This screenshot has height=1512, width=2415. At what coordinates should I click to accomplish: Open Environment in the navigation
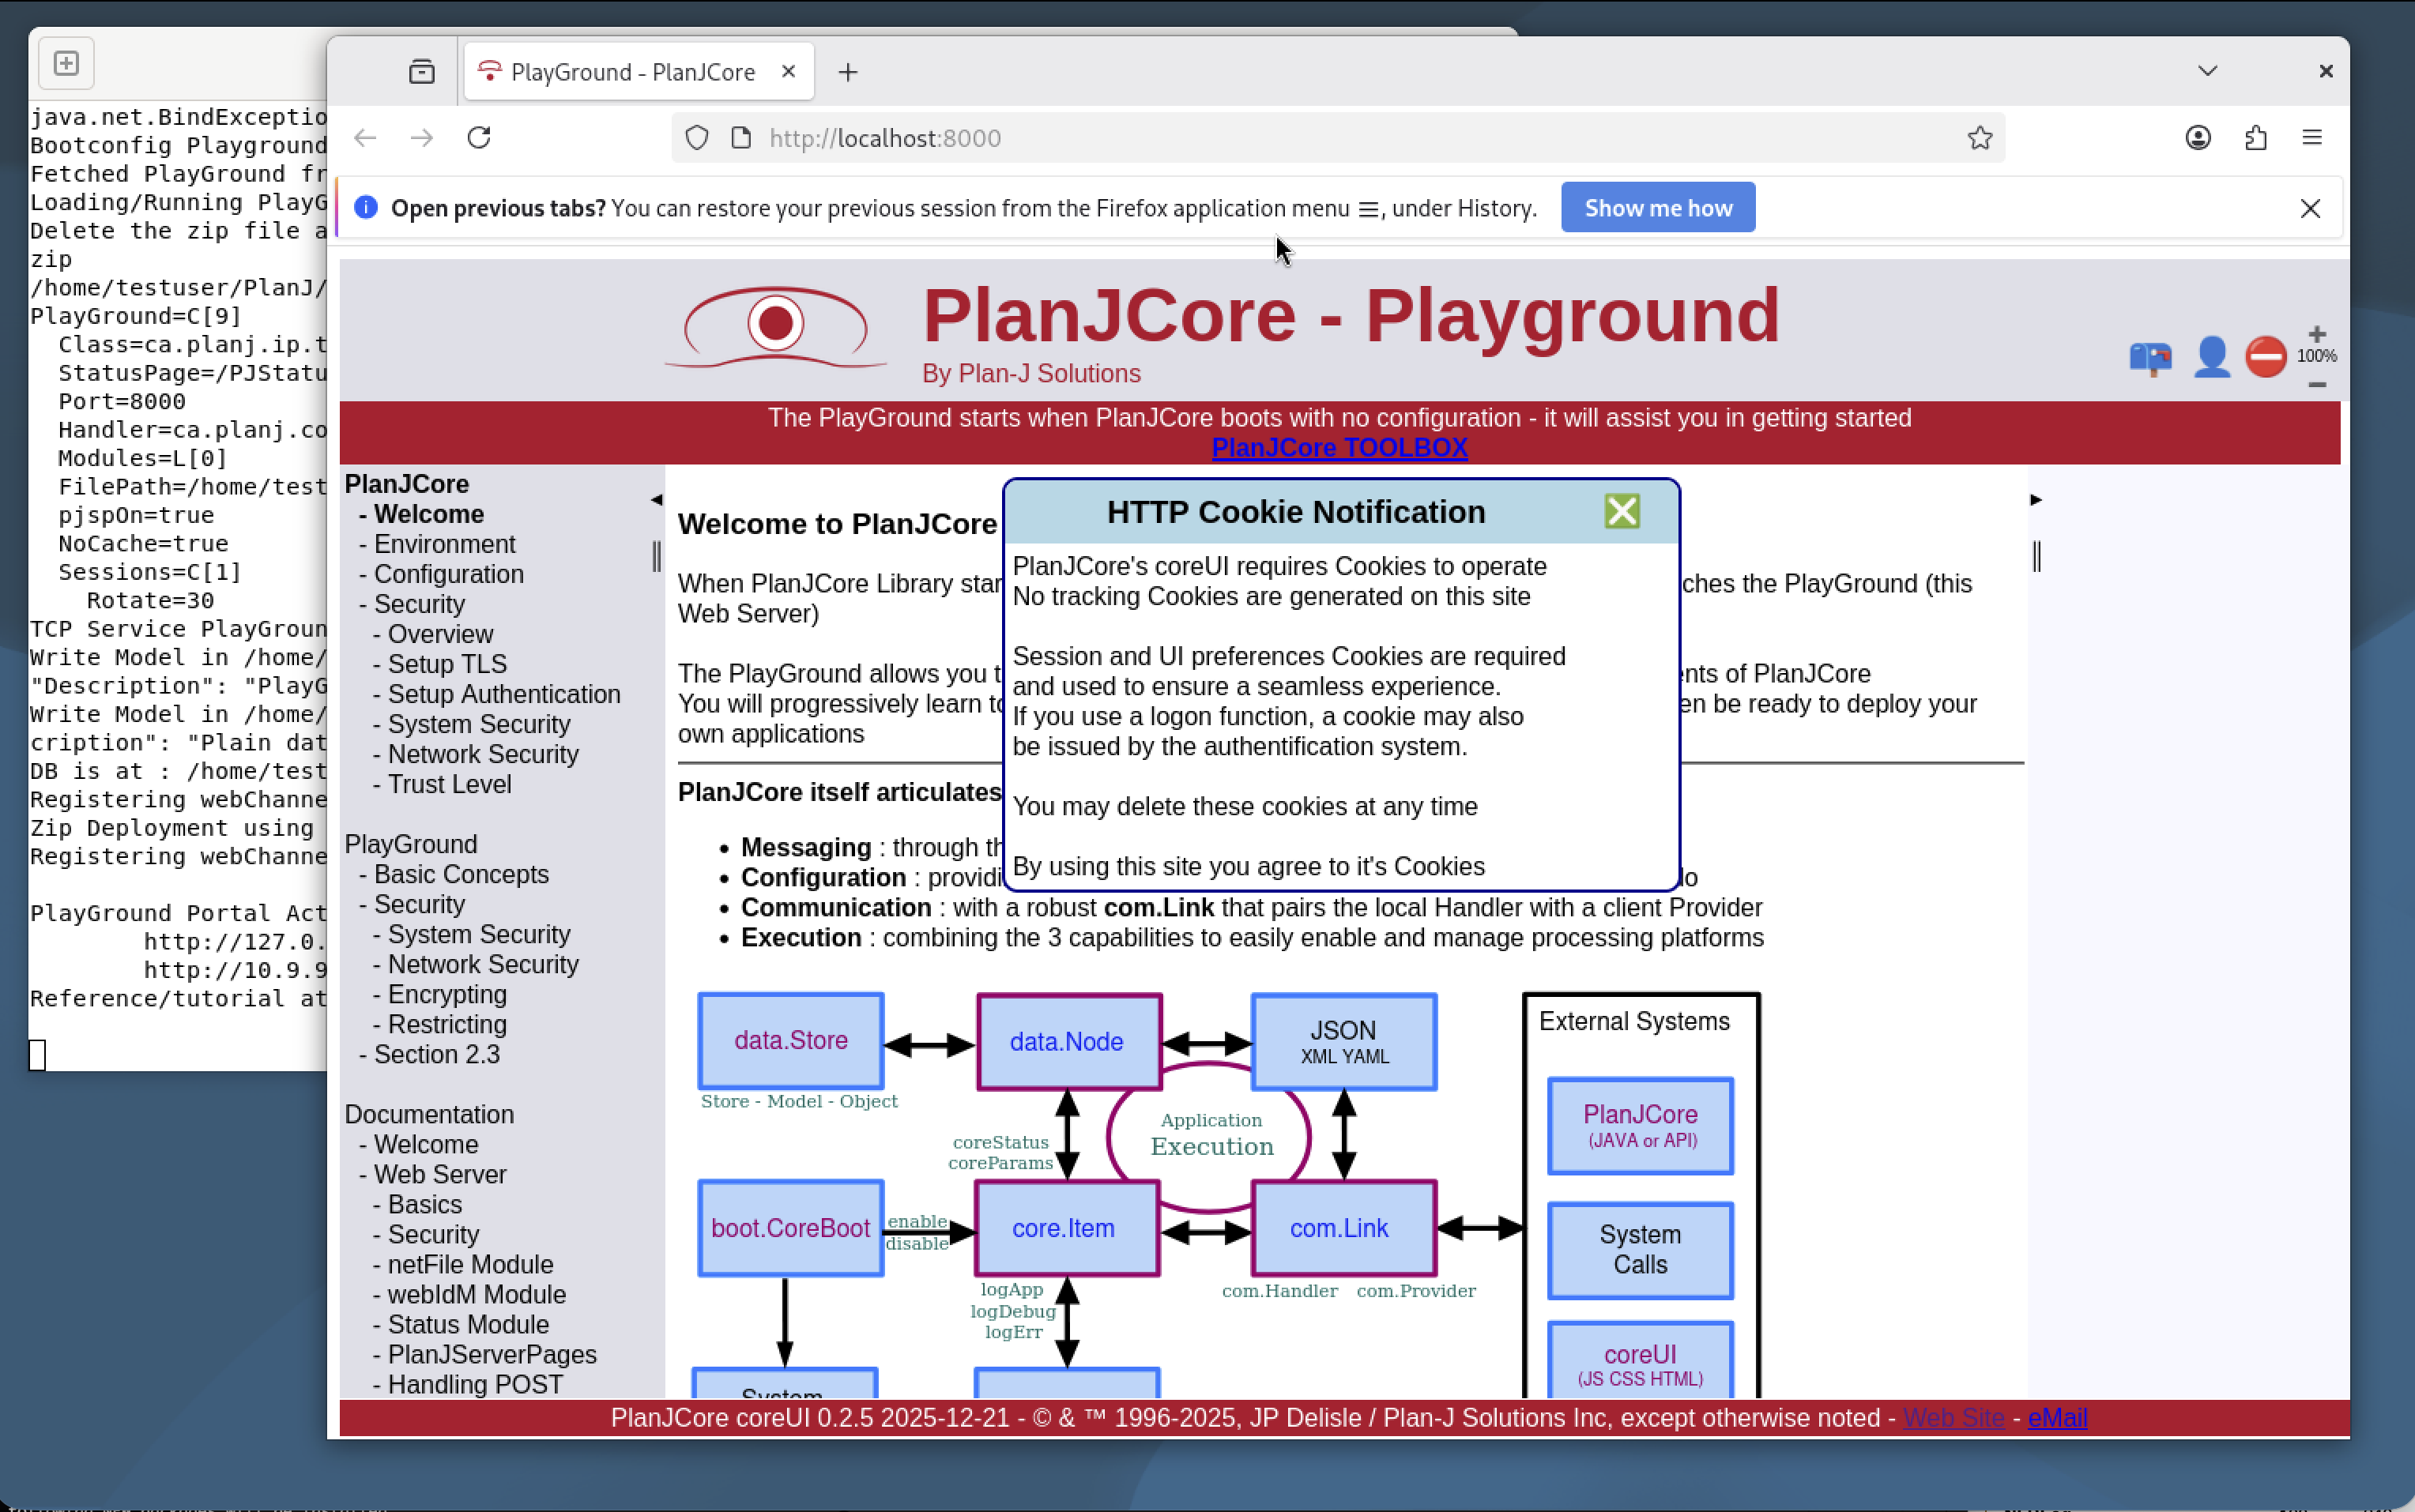[444, 544]
